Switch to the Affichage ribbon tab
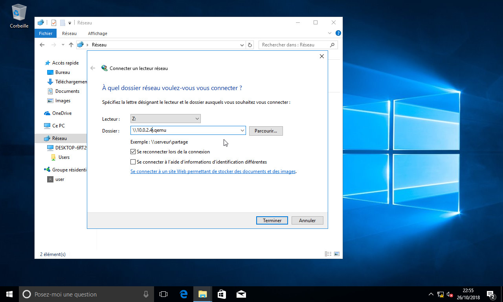Screen dimensions: 503x302 (x=97, y=33)
